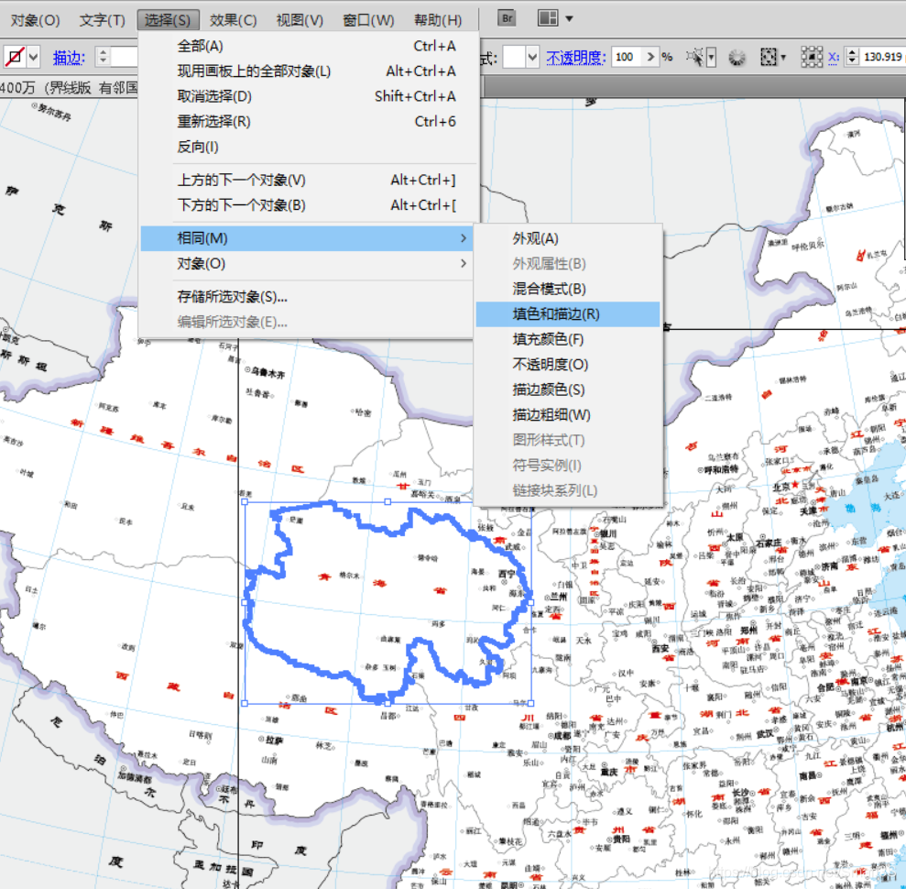Viewport: 906px width, 889px height.
Task: Click the 乌鲁木齐 city label on the map
Action: click(x=267, y=372)
